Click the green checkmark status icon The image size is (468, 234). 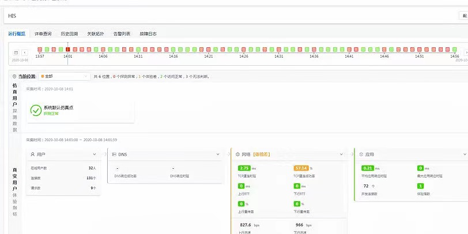point(36,110)
